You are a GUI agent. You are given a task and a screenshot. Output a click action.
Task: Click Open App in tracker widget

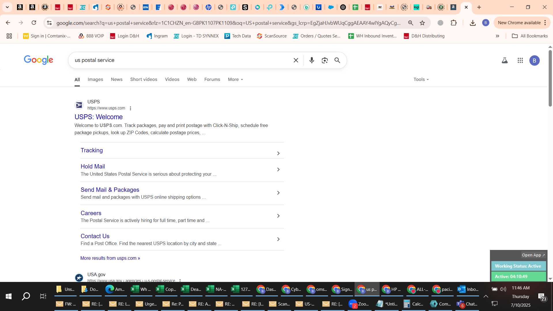(x=533, y=255)
